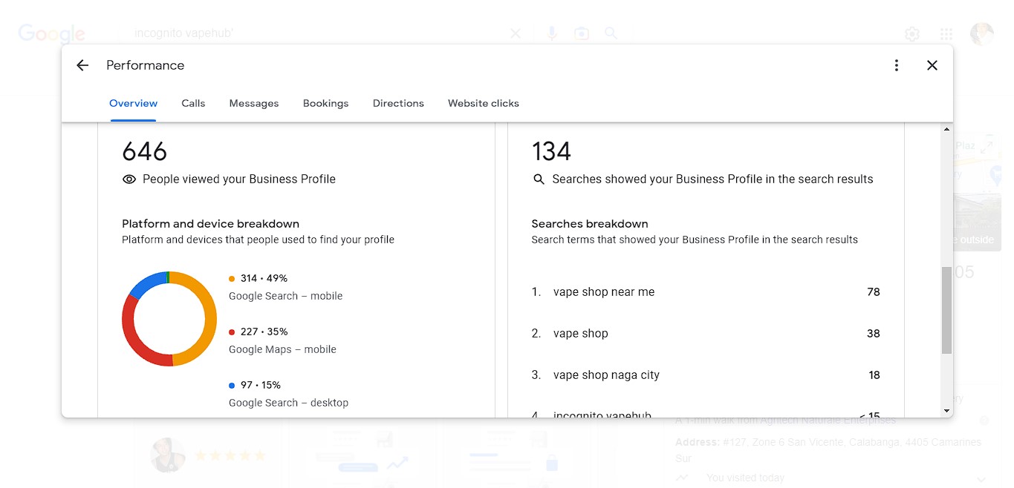The image size is (1014, 488).
Task: Click the back arrow beside Performance
Action: tap(82, 65)
